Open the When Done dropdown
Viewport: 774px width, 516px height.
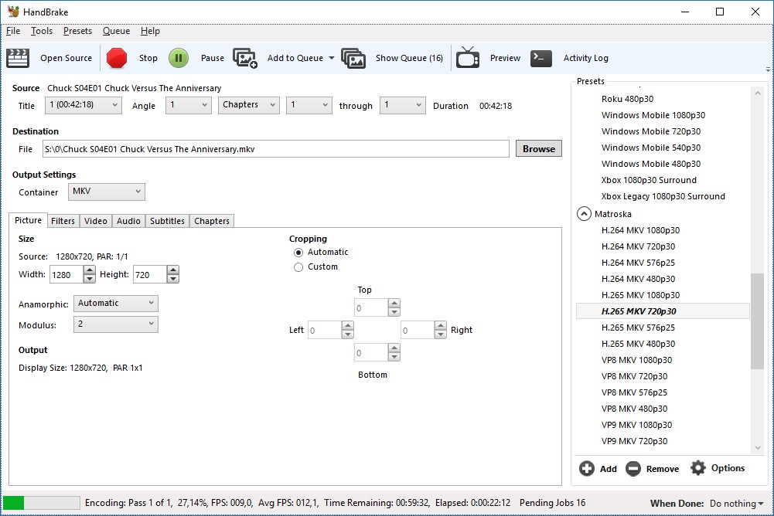pos(738,503)
